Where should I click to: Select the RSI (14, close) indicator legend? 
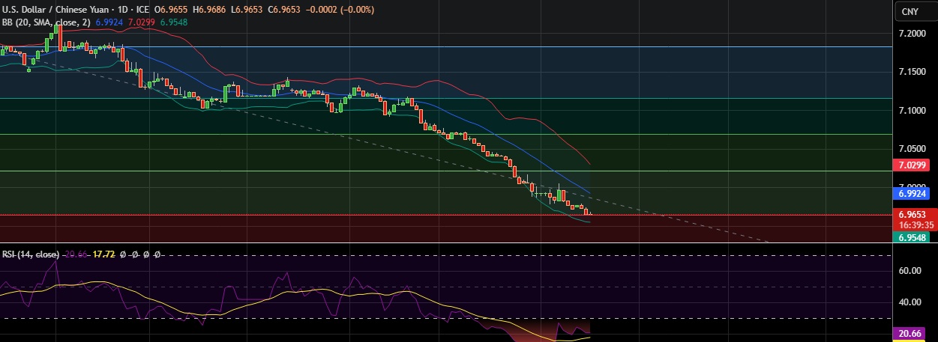click(x=31, y=254)
